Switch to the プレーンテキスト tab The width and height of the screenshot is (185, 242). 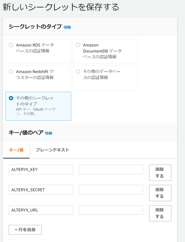53,150
